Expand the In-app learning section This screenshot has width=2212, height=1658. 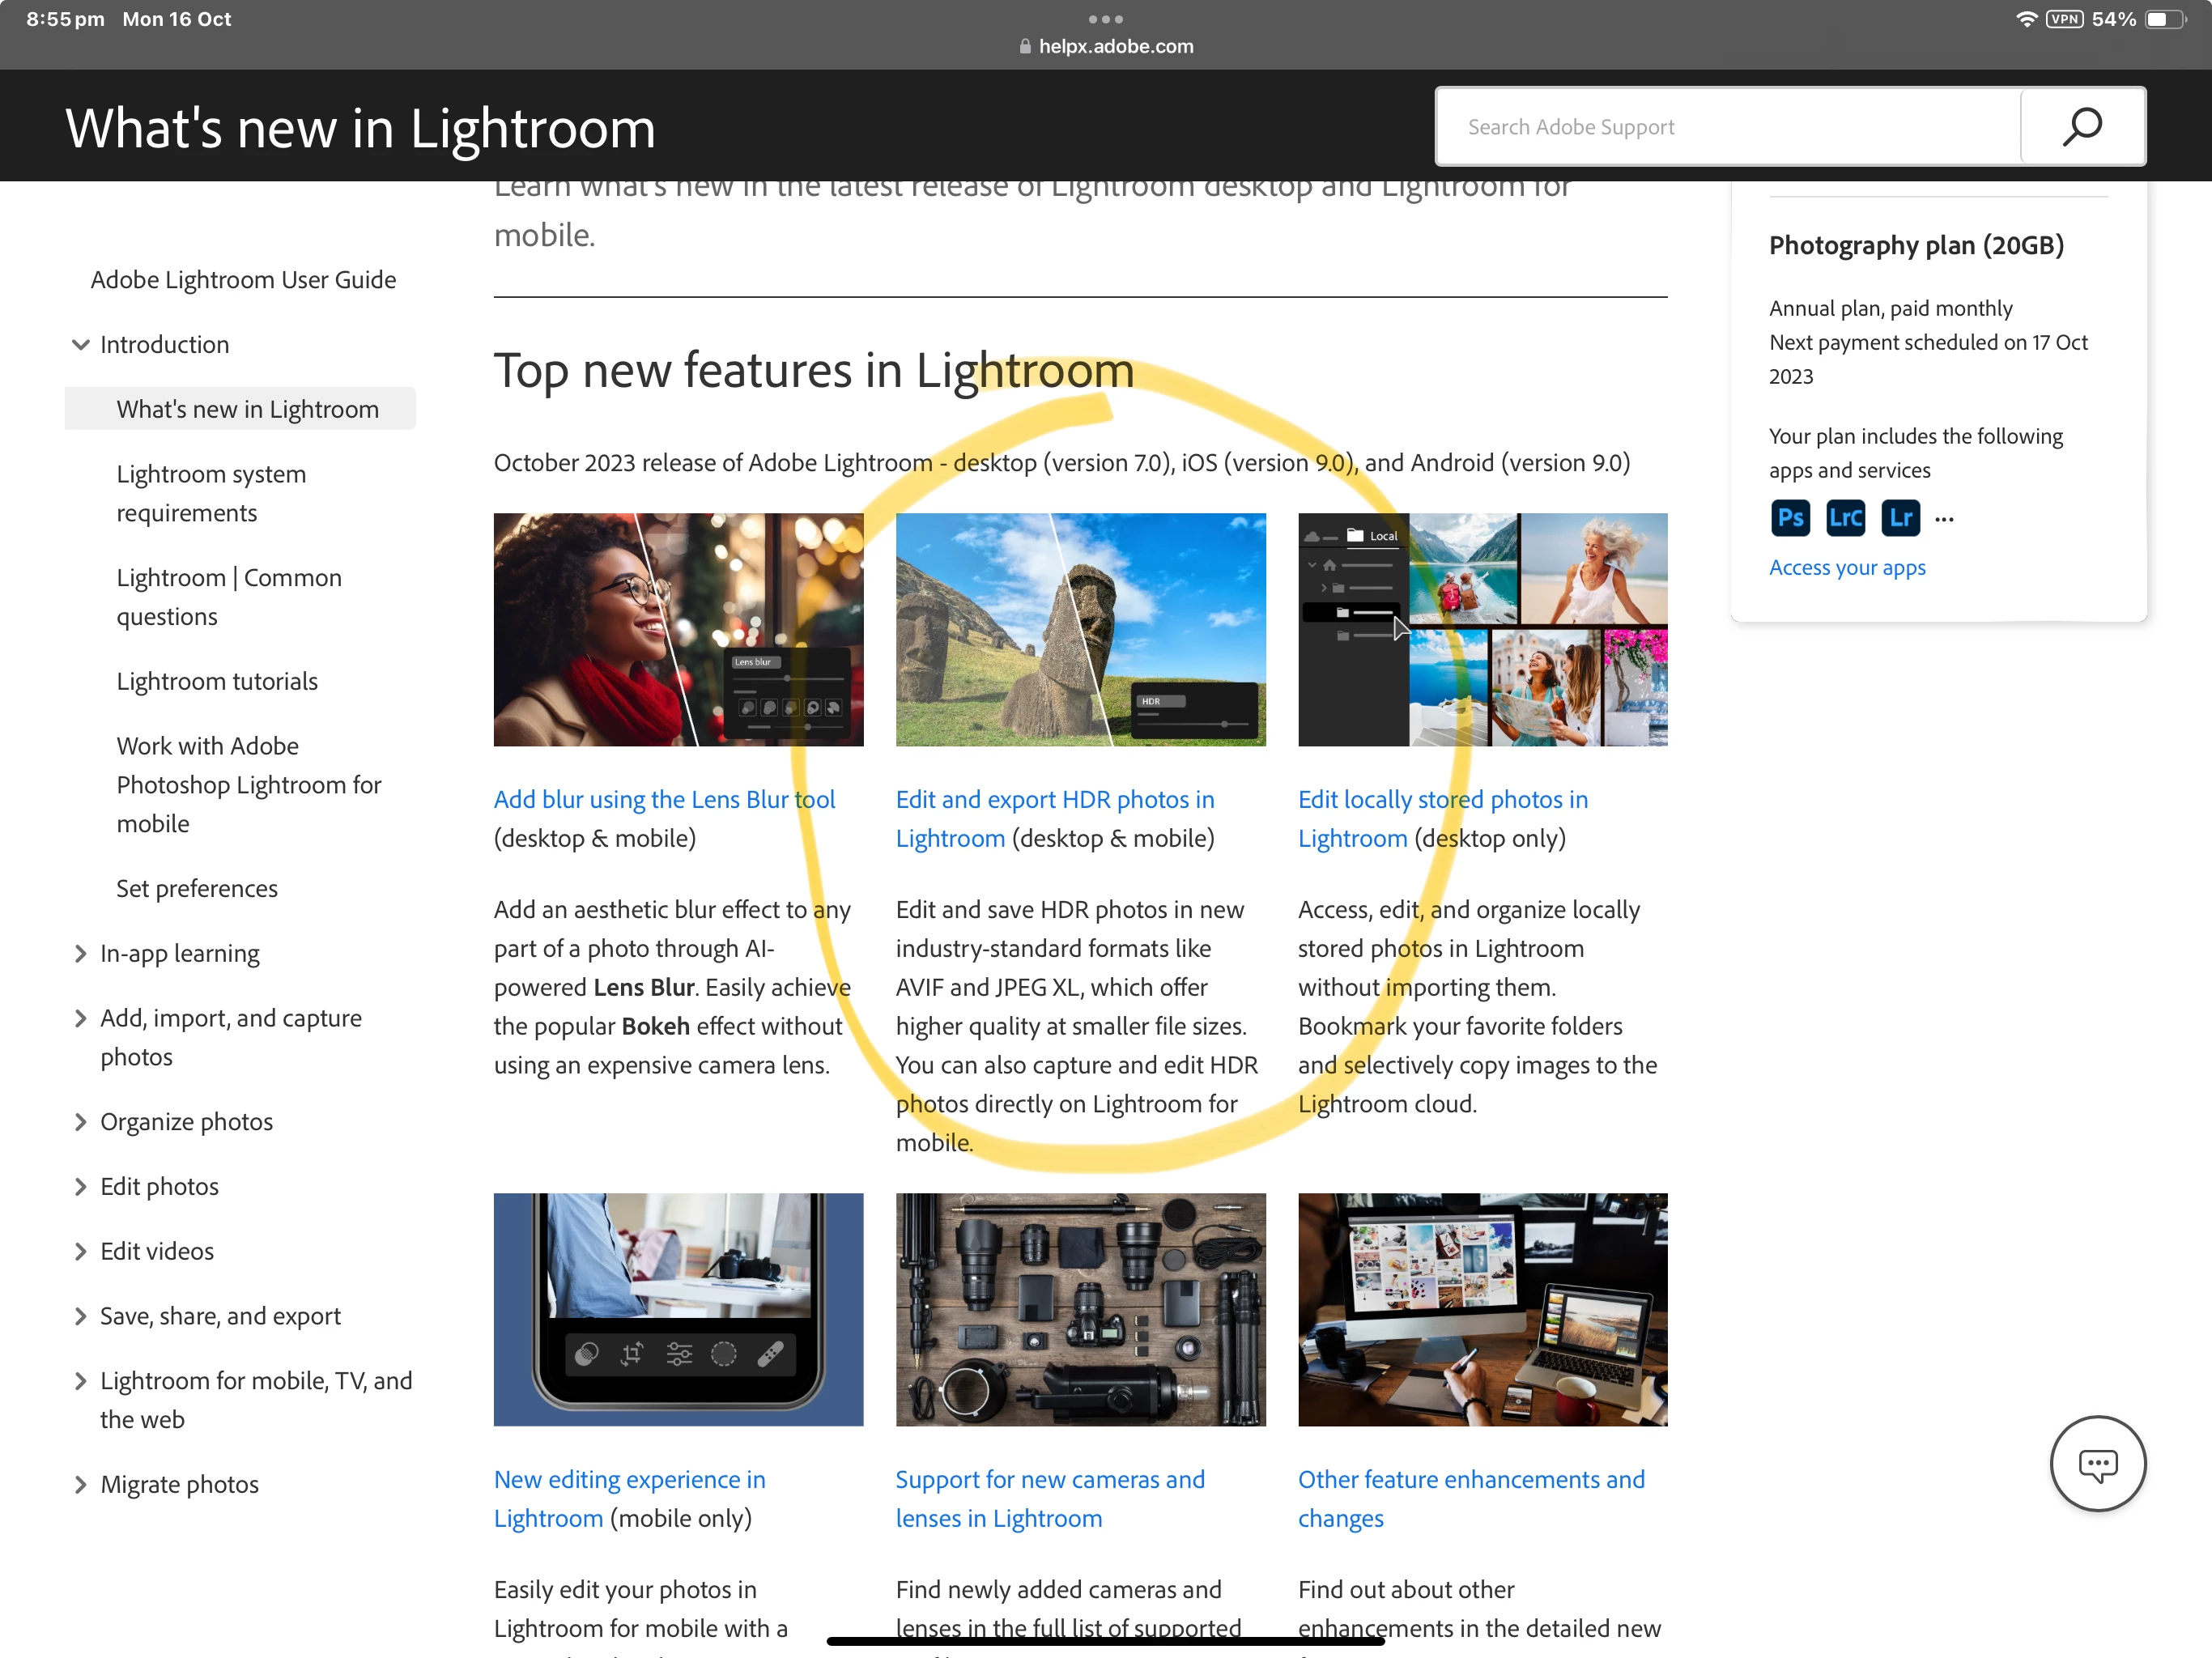(81, 954)
